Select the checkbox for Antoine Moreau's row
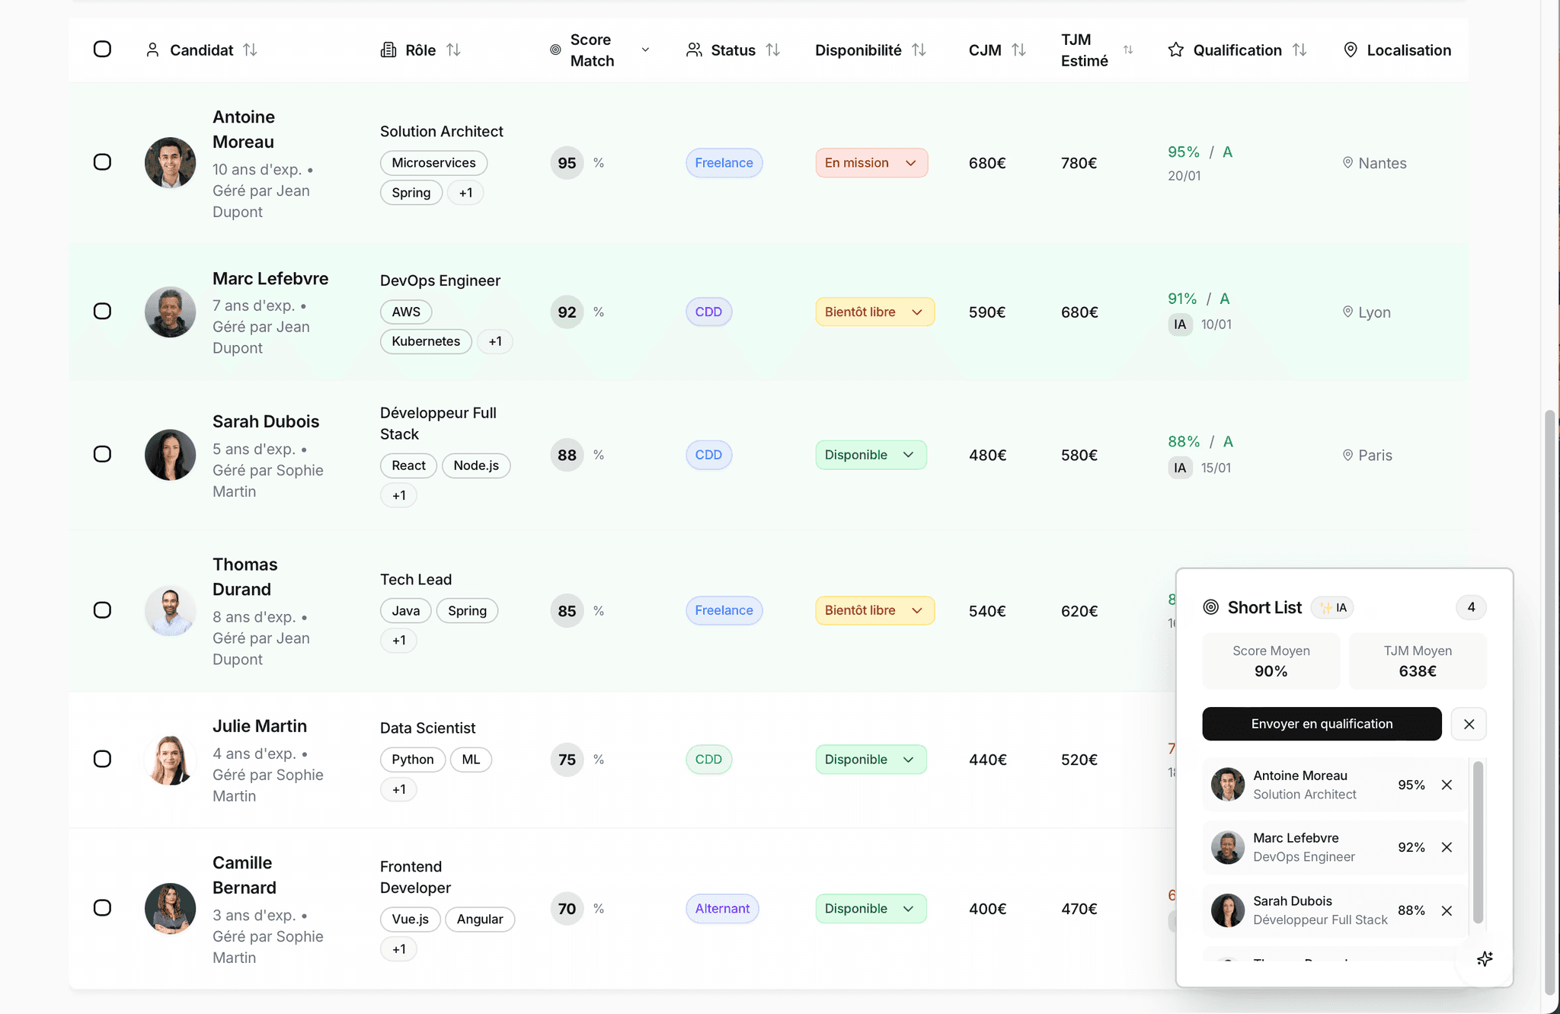Image resolution: width=1560 pixels, height=1014 pixels. pos(103,162)
